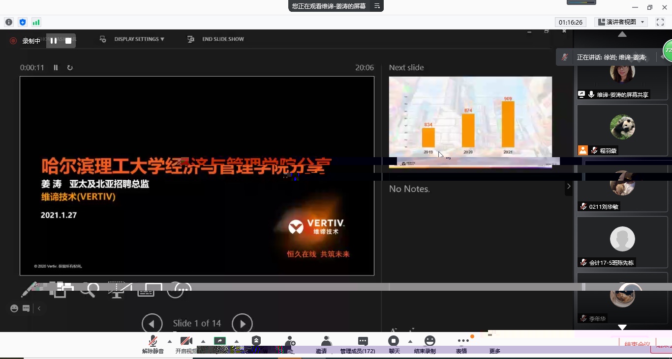
Task: Expand share screen options arrow
Action: (x=237, y=341)
